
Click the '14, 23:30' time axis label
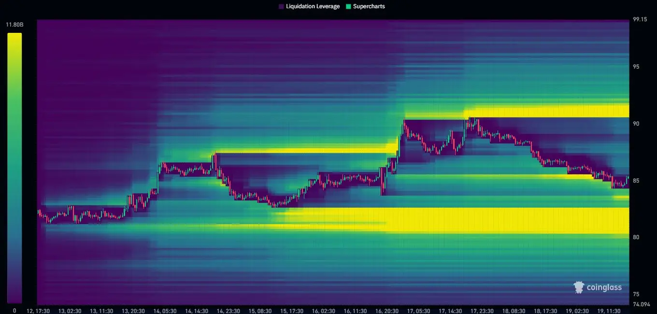(x=228, y=311)
